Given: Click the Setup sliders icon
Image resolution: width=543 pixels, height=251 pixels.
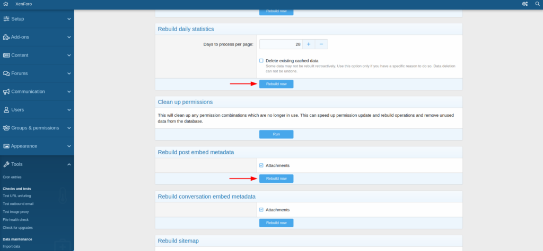Looking at the screenshot, I should [6, 19].
